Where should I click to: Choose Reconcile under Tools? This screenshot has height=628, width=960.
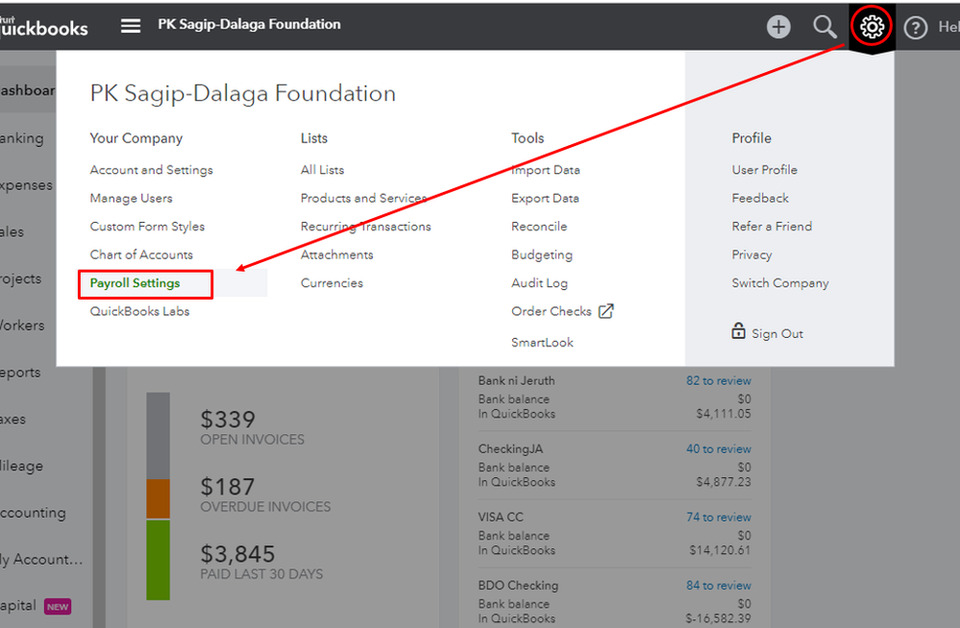(539, 227)
